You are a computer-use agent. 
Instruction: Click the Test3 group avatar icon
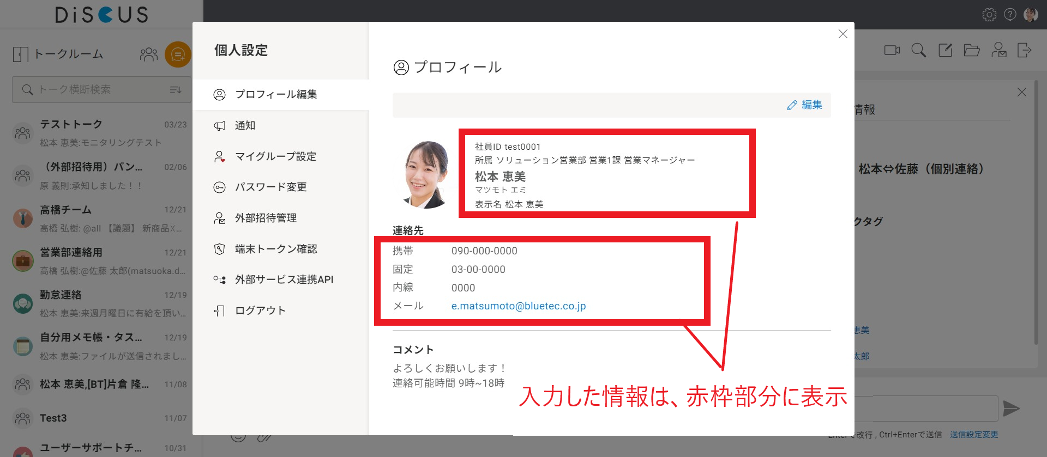click(23, 418)
